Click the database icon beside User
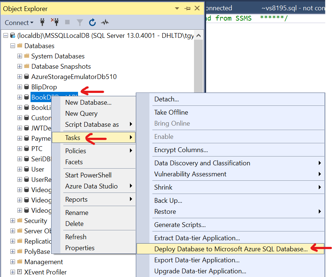 point(26,169)
